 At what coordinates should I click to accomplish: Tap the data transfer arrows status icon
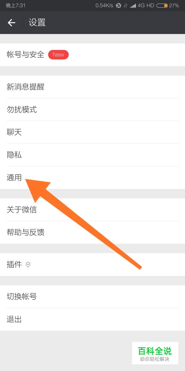(126, 6)
